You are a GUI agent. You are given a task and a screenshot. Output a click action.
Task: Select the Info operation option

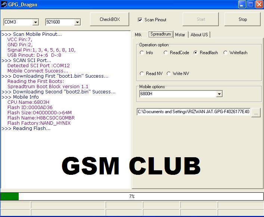[142, 53]
